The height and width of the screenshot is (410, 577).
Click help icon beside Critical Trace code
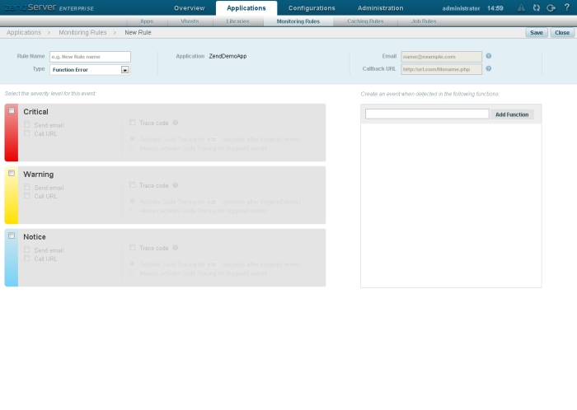(x=176, y=123)
